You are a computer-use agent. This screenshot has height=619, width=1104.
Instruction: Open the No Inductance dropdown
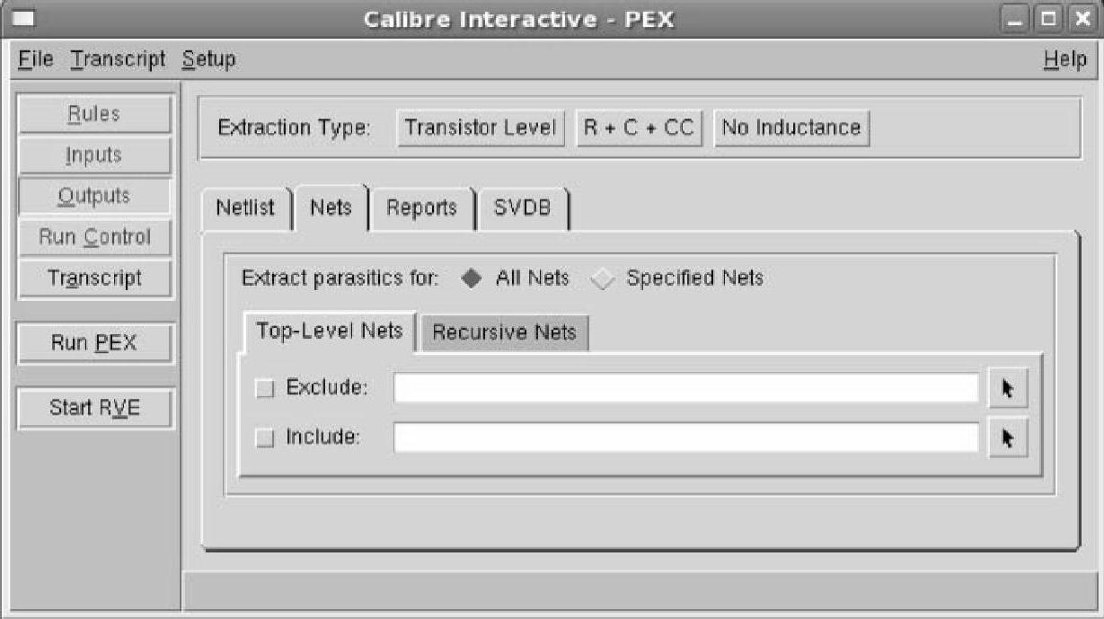click(791, 128)
